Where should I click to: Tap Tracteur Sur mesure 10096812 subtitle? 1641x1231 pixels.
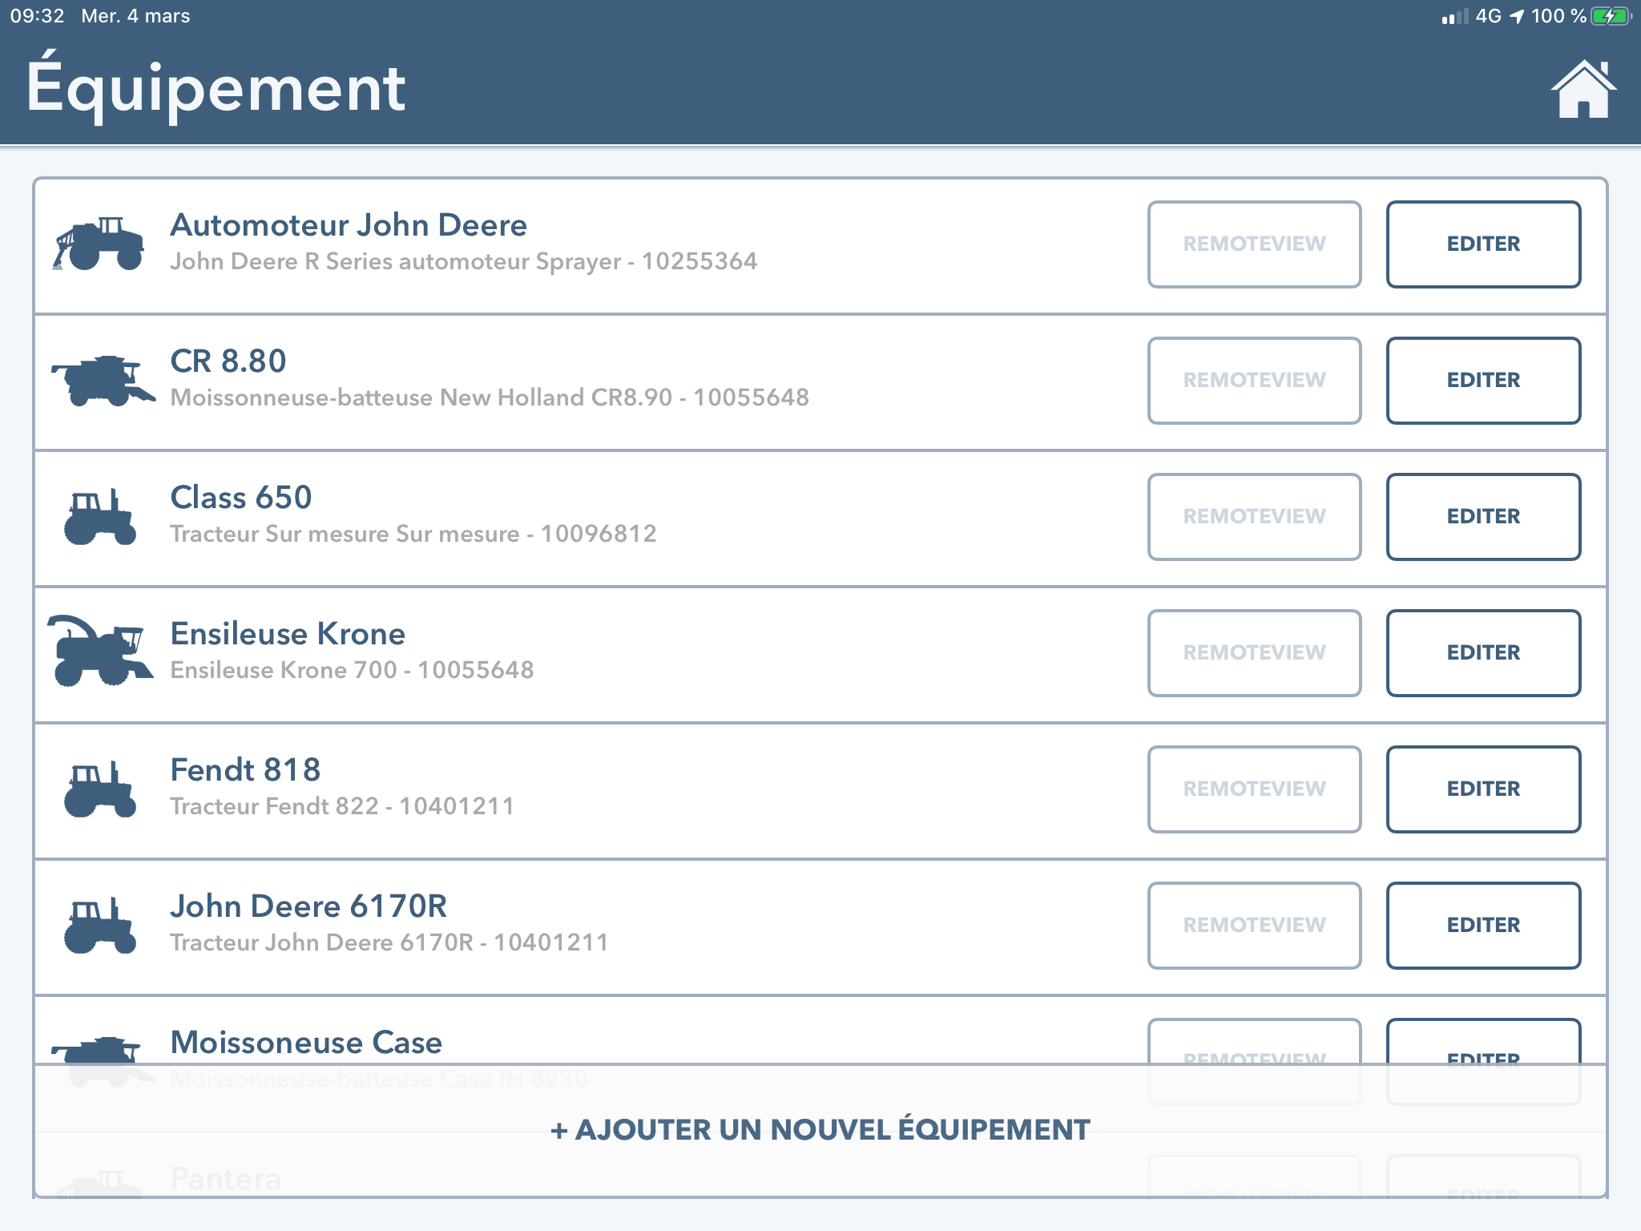click(413, 534)
